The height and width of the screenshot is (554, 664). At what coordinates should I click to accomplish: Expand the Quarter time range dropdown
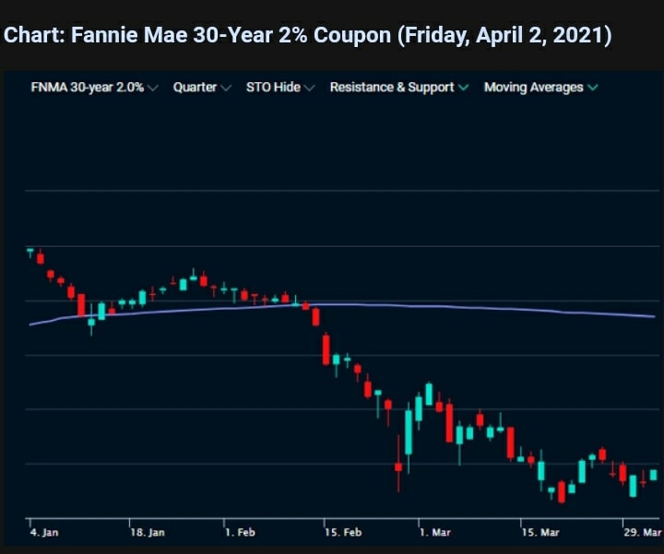[x=195, y=88]
